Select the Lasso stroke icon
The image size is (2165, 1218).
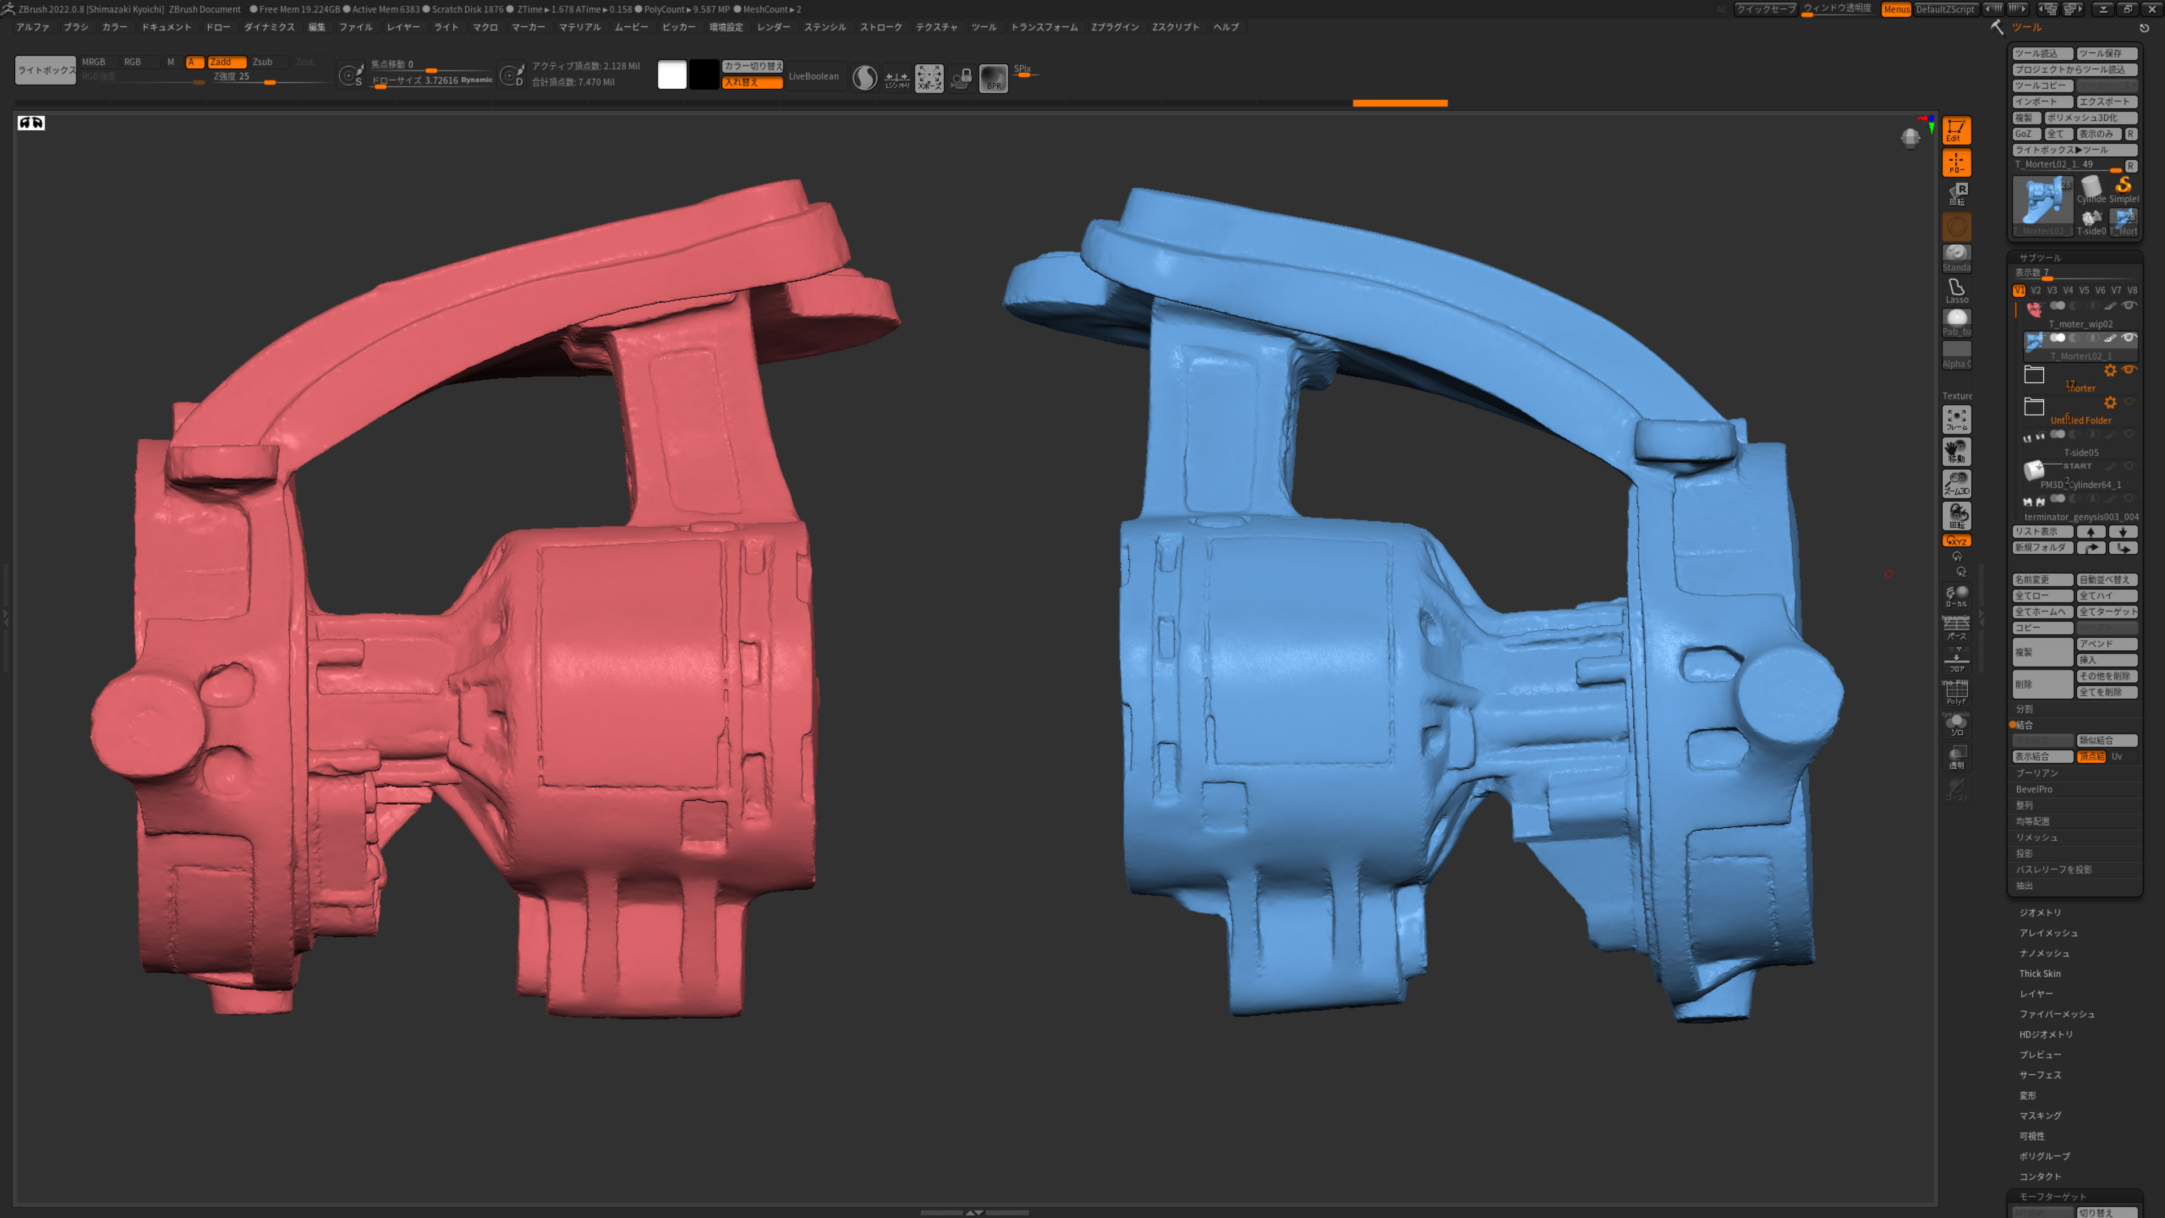tap(1956, 291)
